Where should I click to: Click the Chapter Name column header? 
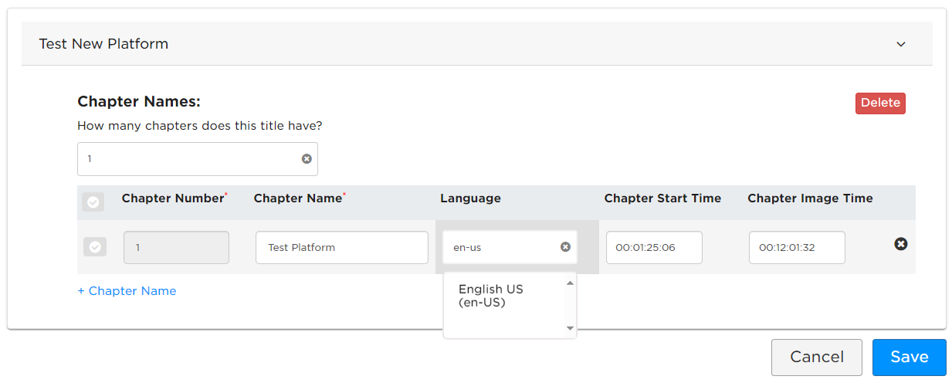coord(300,198)
